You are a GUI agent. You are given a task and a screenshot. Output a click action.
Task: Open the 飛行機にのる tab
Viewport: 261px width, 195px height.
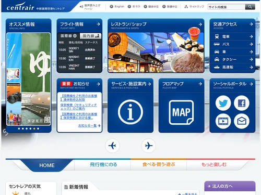point(103,164)
